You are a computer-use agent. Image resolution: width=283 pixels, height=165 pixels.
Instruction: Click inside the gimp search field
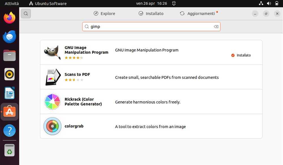[x=151, y=27]
